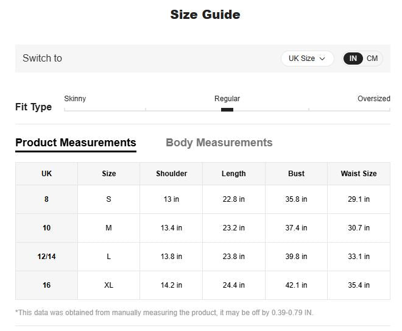Switch measurement units to CM
Screen dimensions: 402x331
(x=372, y=59)
